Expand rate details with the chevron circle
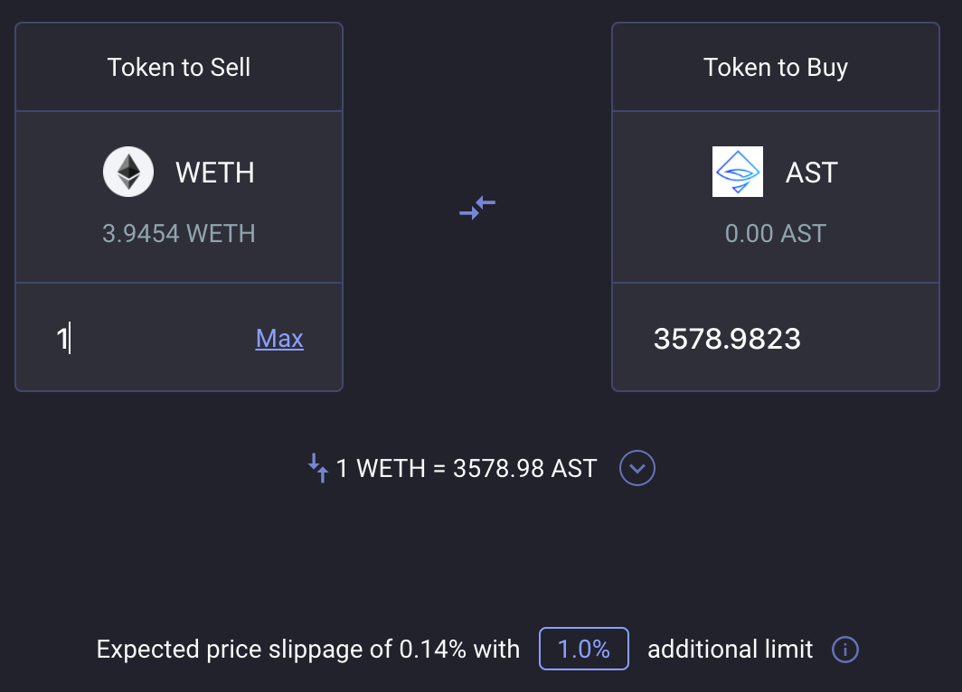The width and height of the screenshot is (962, 692). coord(637,468)
